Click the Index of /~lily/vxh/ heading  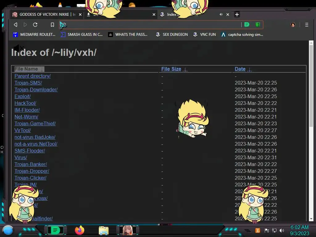54,52
